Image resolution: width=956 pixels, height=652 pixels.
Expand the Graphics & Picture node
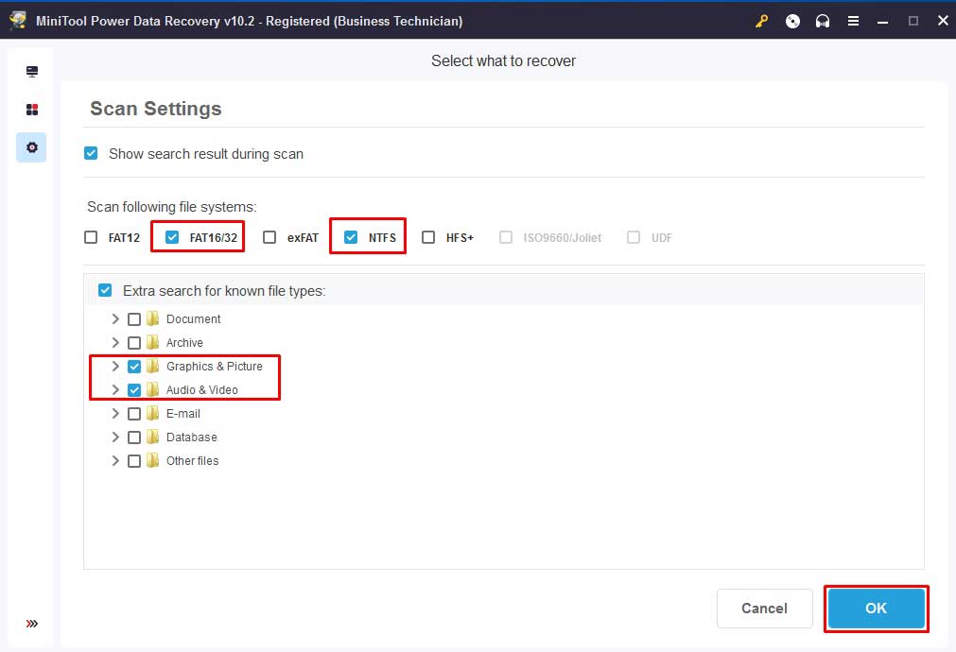click(x=115, y=367)
